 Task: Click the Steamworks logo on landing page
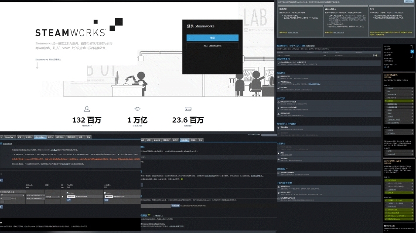tap(79, 27)
